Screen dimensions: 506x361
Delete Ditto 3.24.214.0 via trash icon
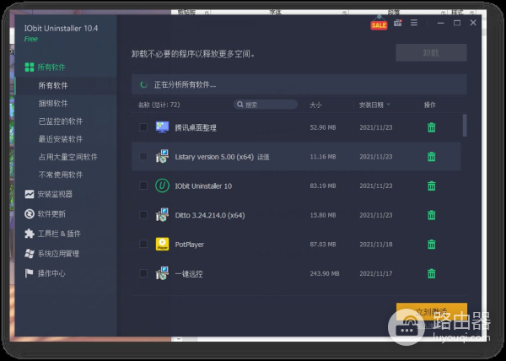(x=431, y=215)
